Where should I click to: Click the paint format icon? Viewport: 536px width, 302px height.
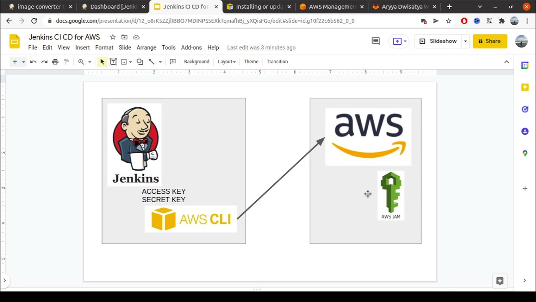point(66,62)
